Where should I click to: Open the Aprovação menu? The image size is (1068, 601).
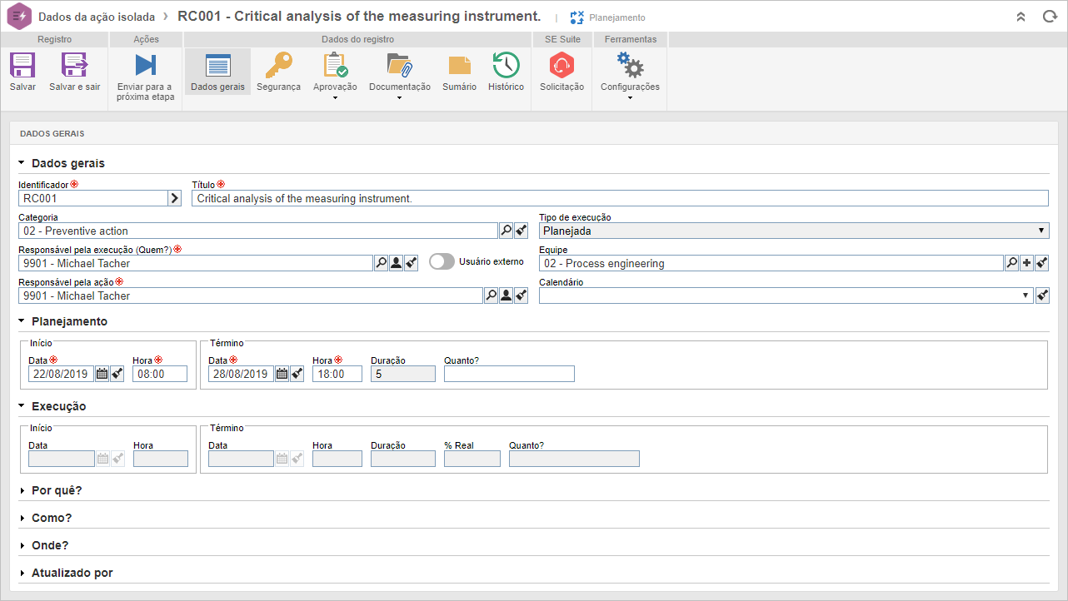(x=335, y=75)
